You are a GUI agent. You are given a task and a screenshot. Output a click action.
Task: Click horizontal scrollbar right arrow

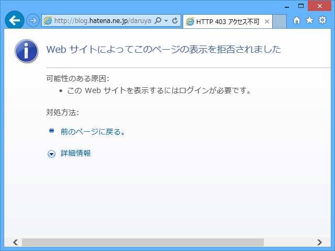coord(319,243)
